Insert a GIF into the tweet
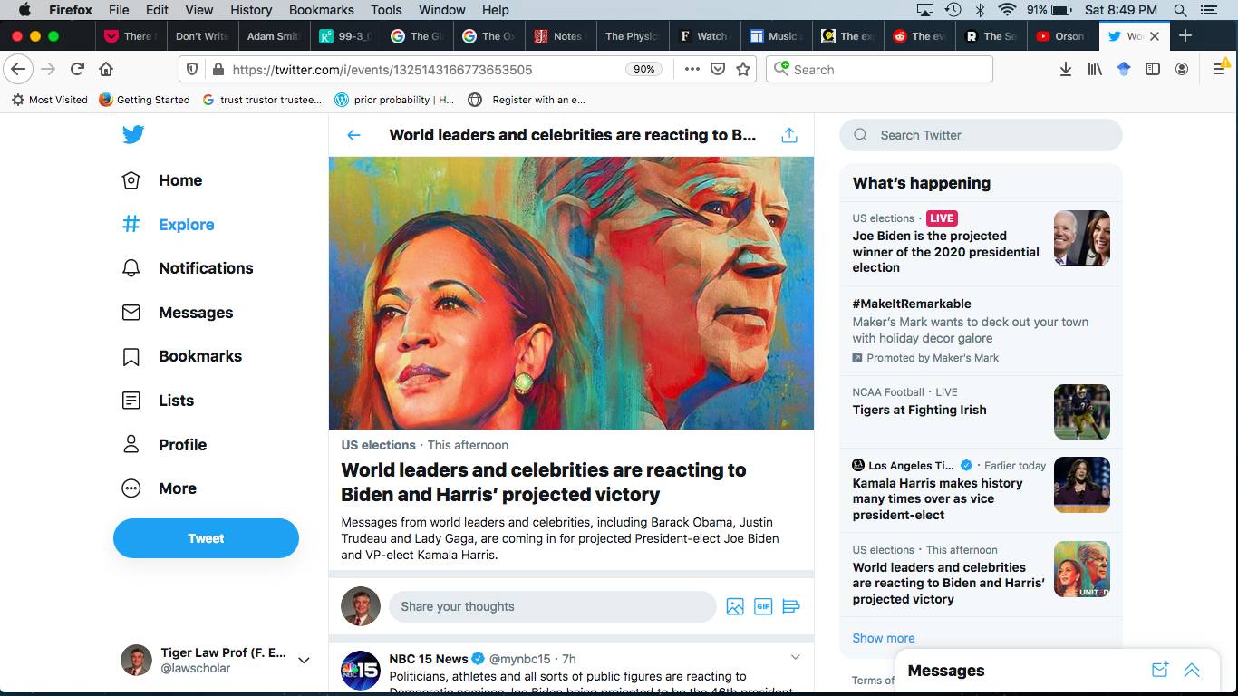Screen dimensions: 1238x696 click(763, 606)
